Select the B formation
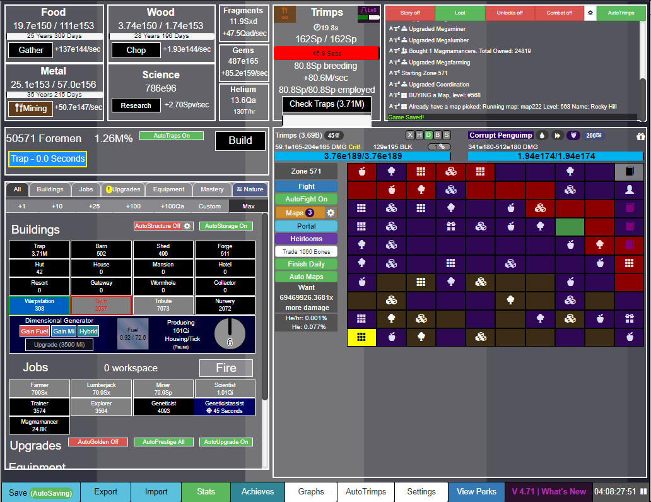This screenshot has width=651, height=502. tap(438, 135)
